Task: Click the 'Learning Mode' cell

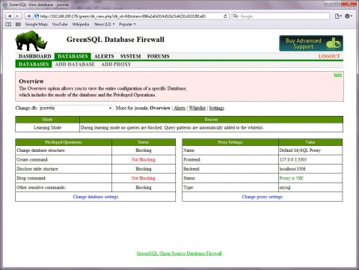Action: 47,128
